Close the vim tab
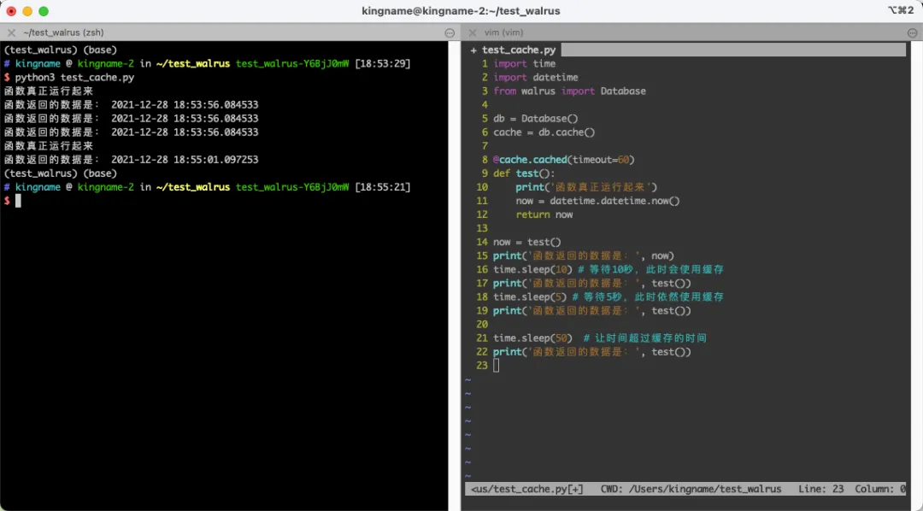Screen dimensions: 923x511 click(x=472, y=32)
